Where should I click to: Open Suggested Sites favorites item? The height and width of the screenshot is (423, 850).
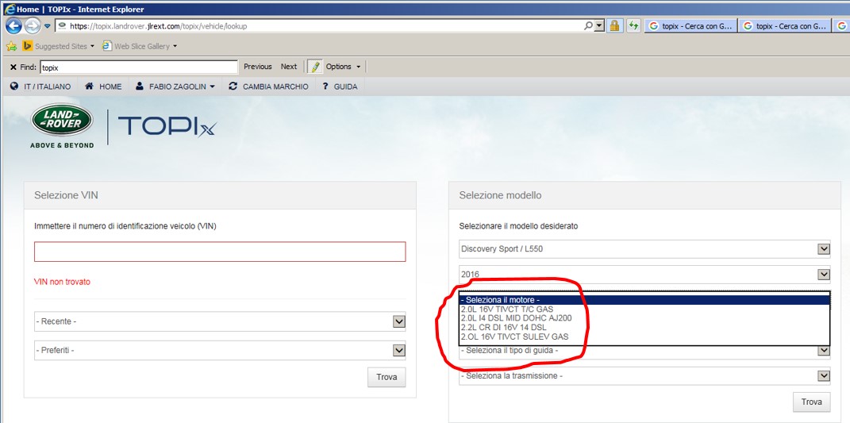59,47
